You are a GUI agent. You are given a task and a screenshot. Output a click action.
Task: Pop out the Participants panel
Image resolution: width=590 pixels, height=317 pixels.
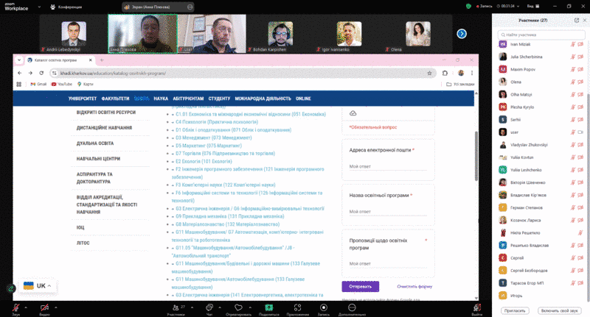pyautogui.click(x=576, y=20)
